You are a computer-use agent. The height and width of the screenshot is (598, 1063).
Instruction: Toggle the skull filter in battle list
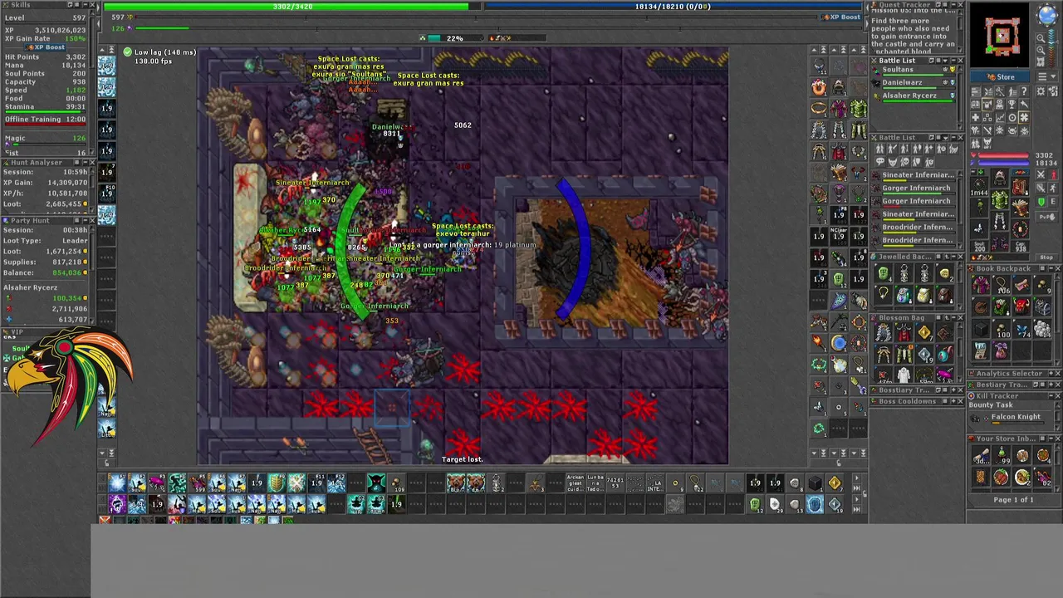tap(905, 161)
